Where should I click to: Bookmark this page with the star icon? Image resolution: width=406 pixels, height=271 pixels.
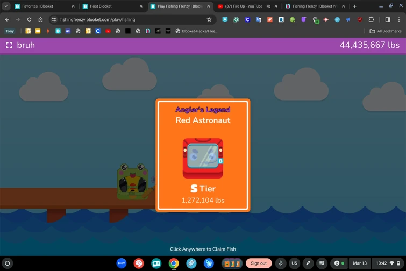click(209, 19)
